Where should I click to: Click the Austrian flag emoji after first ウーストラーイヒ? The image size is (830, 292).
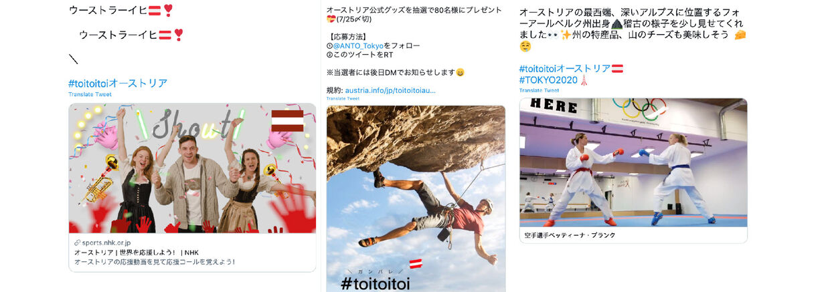tap(155, 10)
